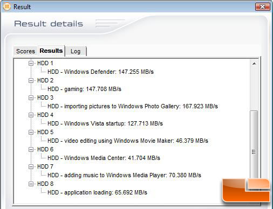Collapse the HDD 8 tree node
This screenshot has width=273, height=209.
click(x=31, y=184)
